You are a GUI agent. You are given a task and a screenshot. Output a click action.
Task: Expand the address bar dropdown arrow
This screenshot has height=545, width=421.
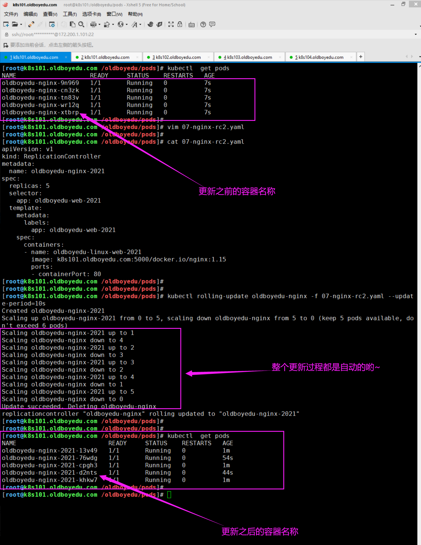coord(415,34)
